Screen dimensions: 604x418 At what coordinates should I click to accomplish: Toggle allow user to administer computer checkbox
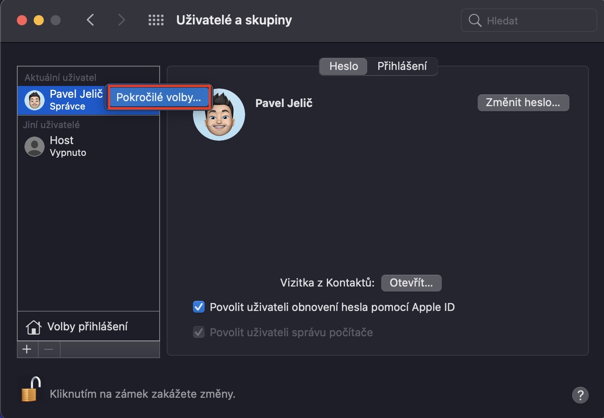pos(199,332)
